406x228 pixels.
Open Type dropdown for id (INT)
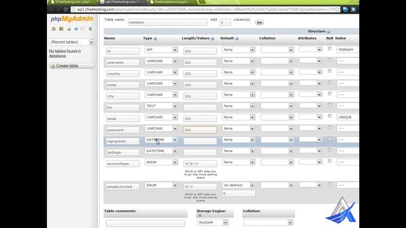[161, 49]
